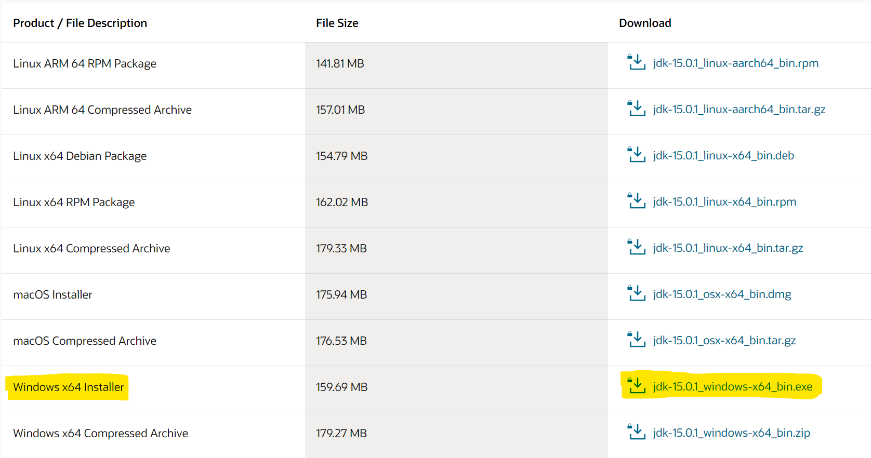Select 'Windows x64 Compressed Archive' text

pos(101,434)
